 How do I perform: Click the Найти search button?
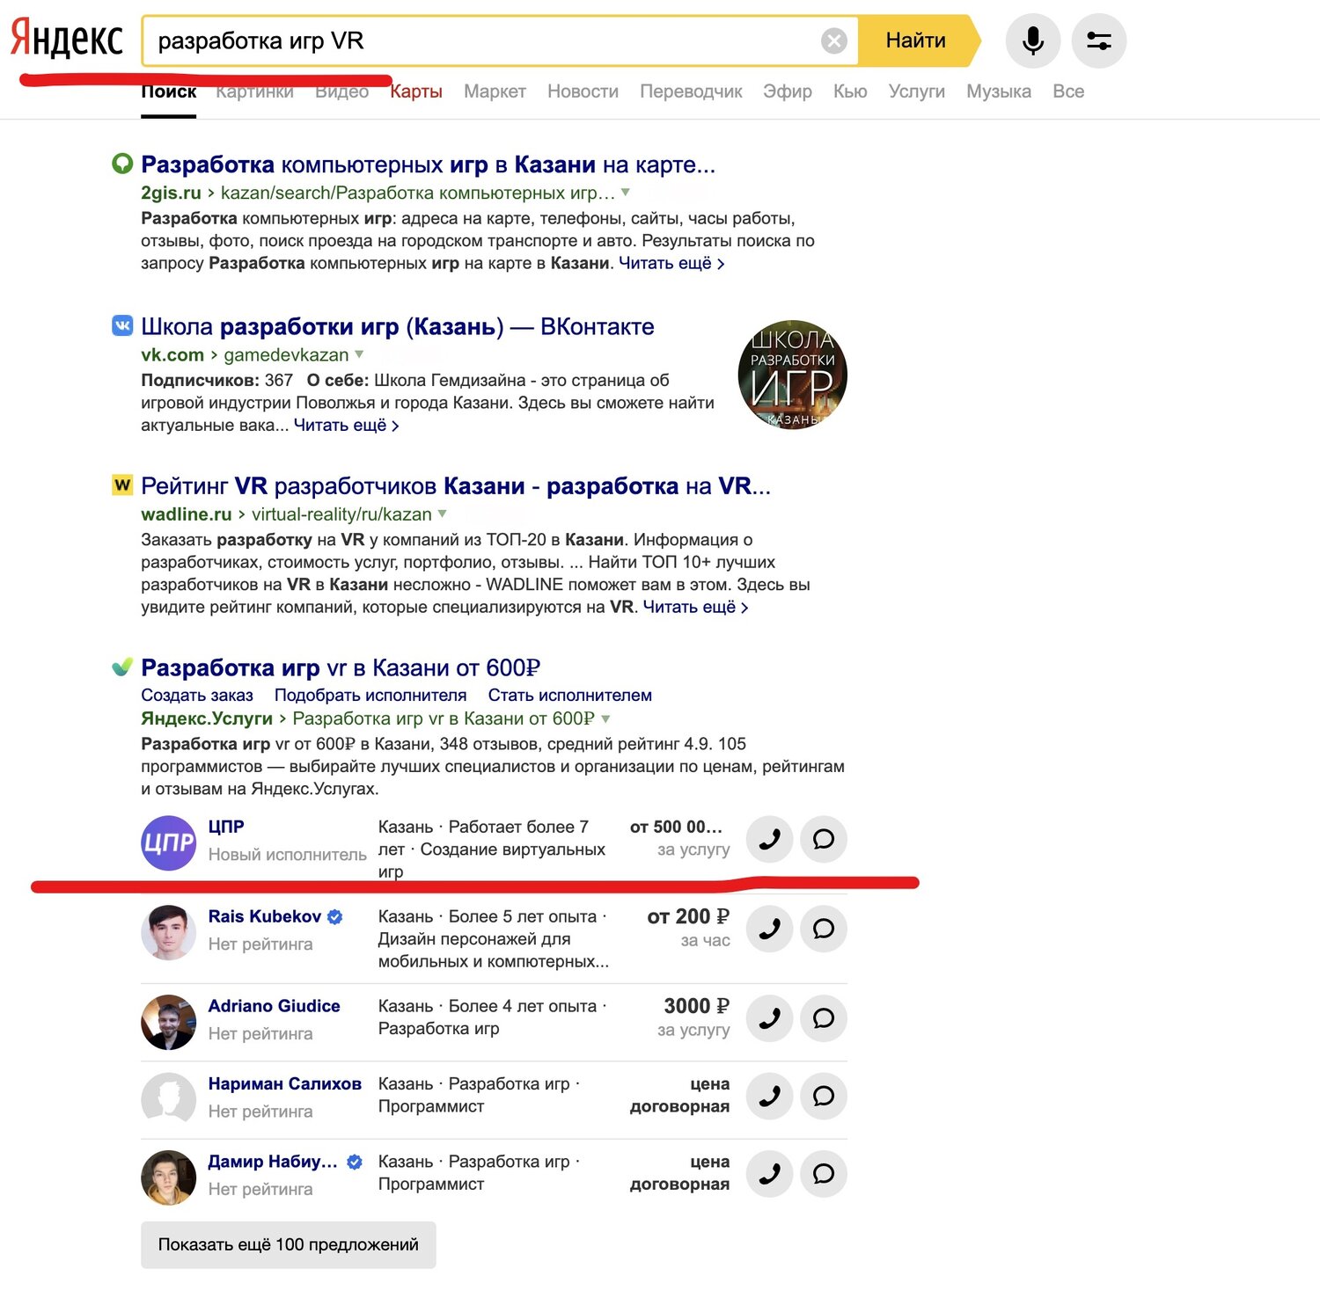917,40
